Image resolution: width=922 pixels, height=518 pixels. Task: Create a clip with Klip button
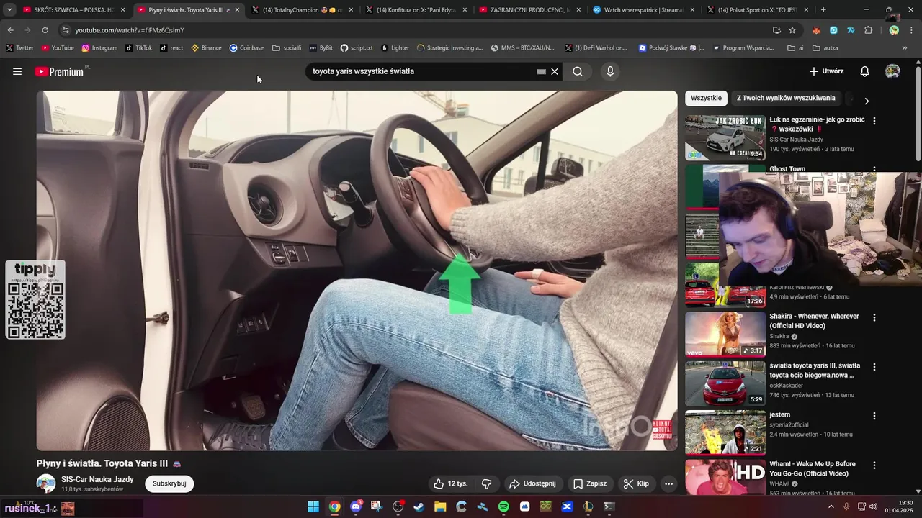(636, 483)
